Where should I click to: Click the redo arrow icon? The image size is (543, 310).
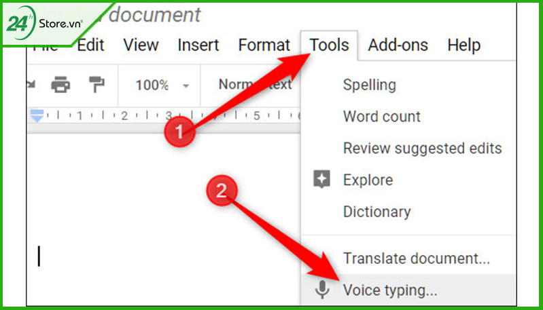pos(31,84)
